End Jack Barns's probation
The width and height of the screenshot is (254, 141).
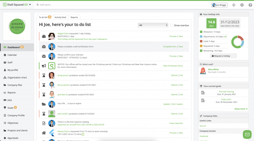pyautogui.click(x=181, y=94)
